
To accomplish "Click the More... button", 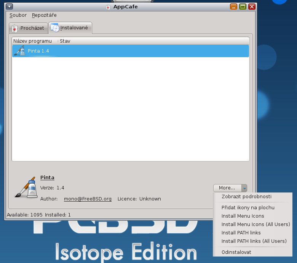I will (x=227, y=188).
